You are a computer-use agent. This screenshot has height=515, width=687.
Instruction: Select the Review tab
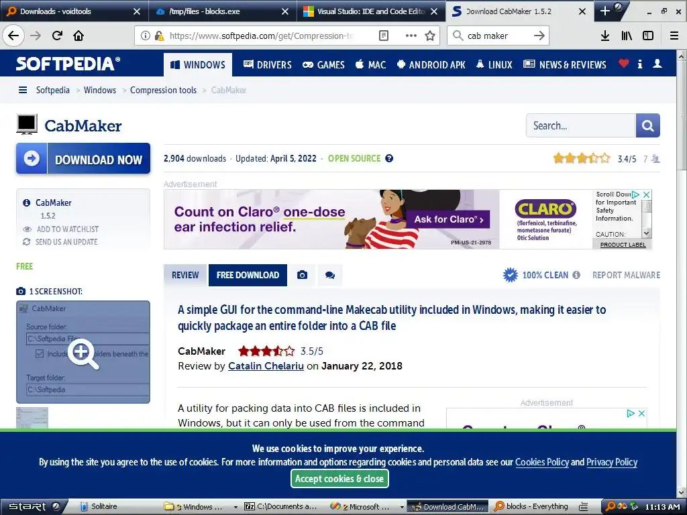pyautogui.click(x=185, y=275)
